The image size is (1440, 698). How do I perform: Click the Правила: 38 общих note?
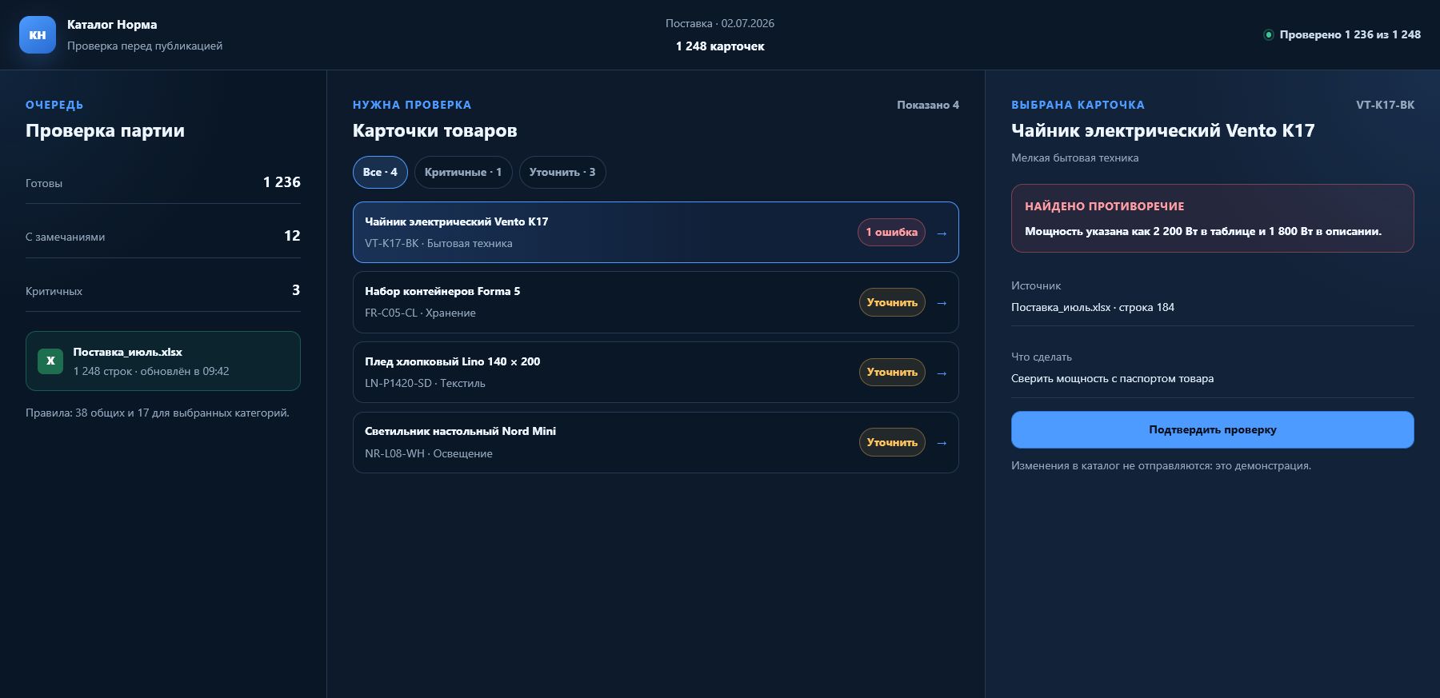tap(158, 413)
